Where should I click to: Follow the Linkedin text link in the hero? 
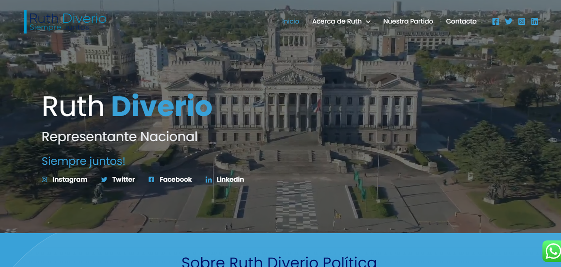[230, 180]
